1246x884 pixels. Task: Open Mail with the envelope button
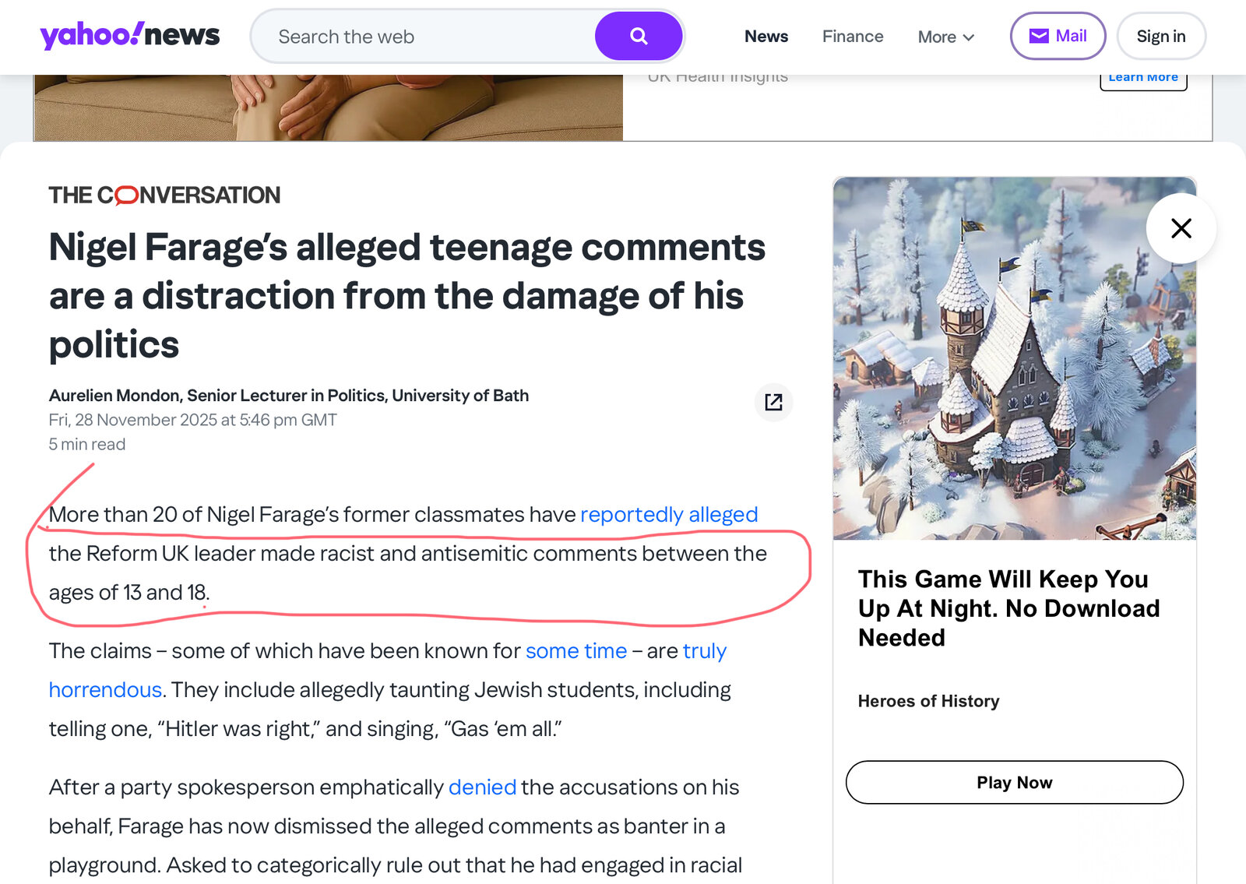pyautogui.click(x=1058, y=36)
